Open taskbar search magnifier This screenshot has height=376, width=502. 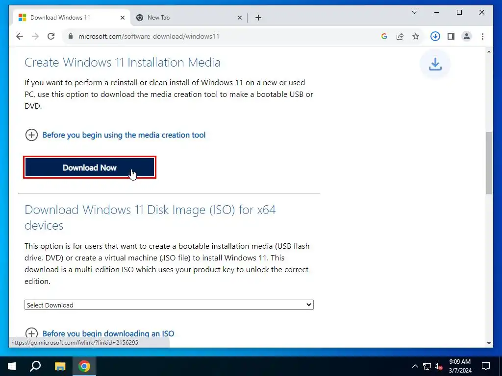[35, 366]
